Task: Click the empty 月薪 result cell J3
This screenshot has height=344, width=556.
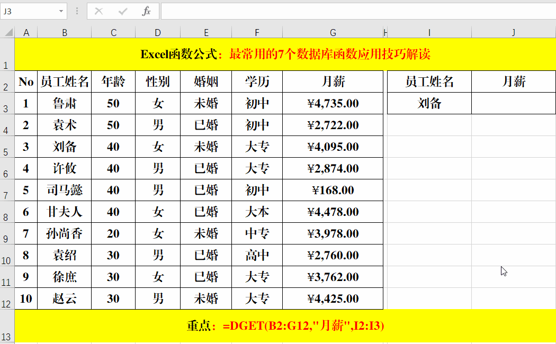Action: 513,103
